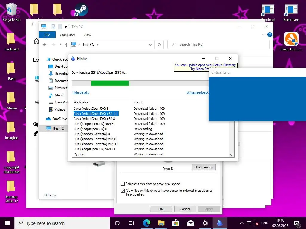Viewport: 306px width, 229px height.
Task: Show hidden system tray icons
Action: (x=241, y=223)
